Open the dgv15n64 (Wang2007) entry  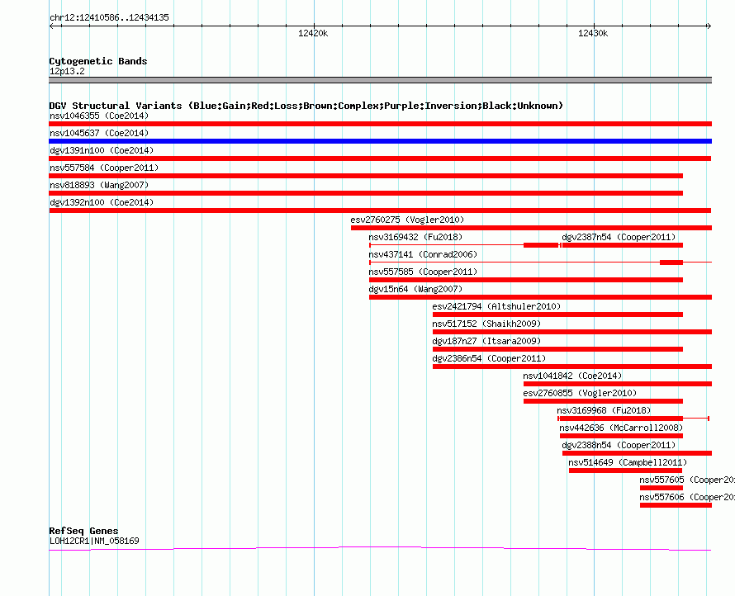tap(415, 289)
